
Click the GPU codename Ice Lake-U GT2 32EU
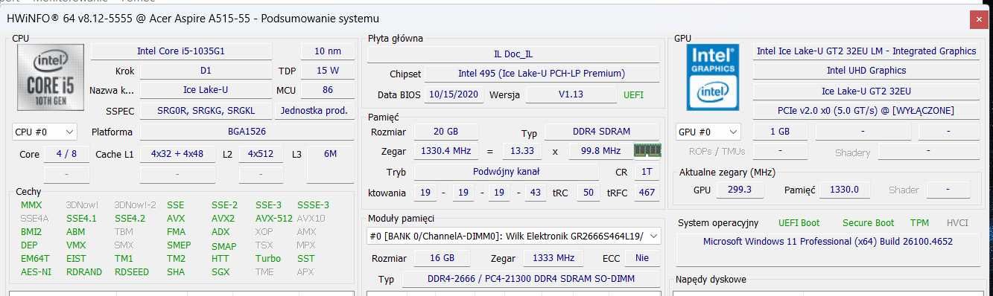[866, 91]
